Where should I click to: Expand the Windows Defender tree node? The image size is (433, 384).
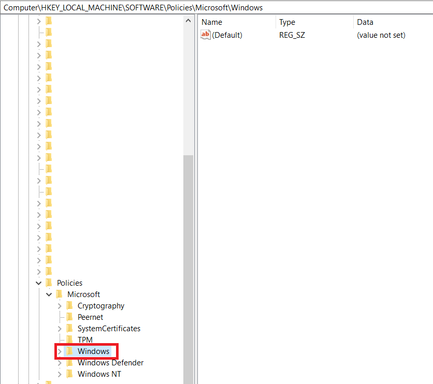pos(59,362)
